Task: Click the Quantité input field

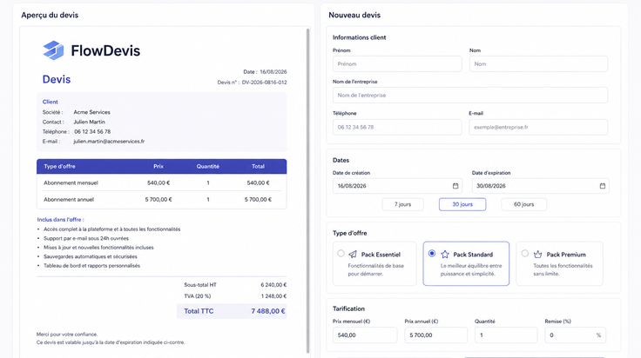Action: click(x=506, y=335)
